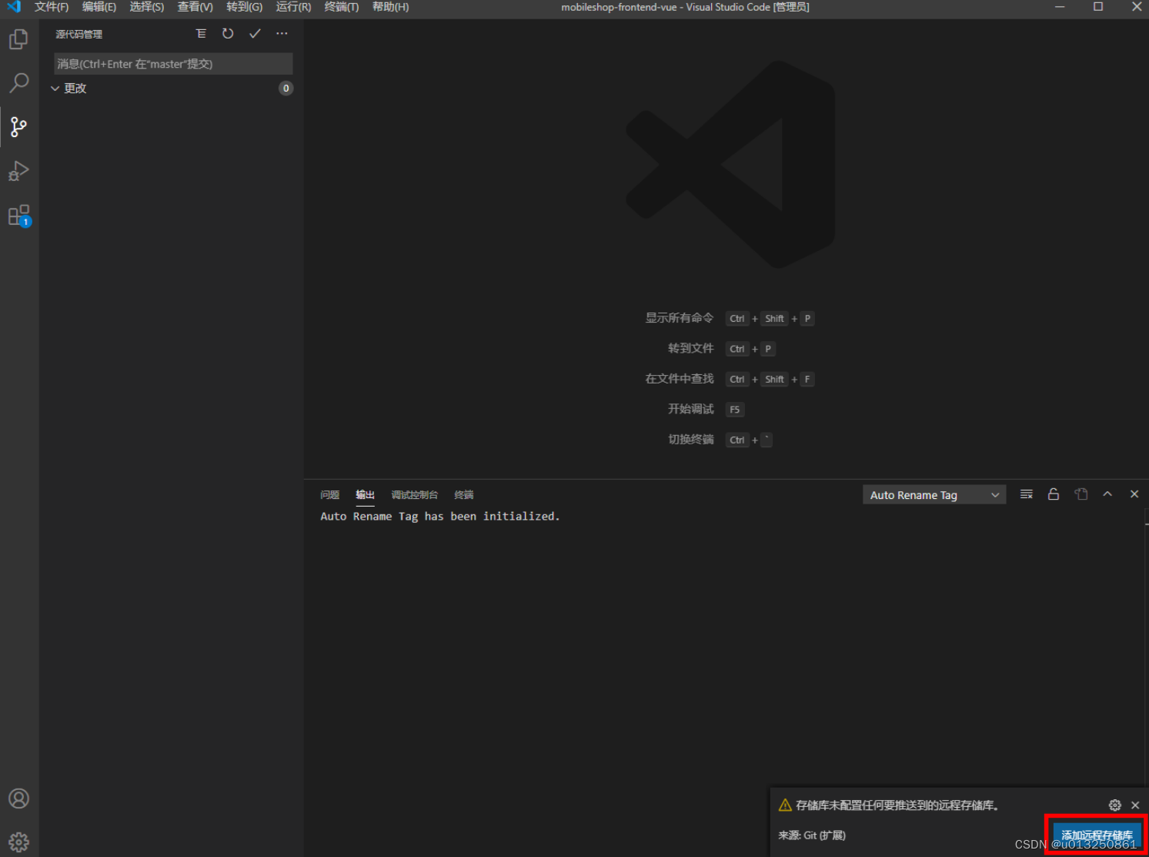
Task: Open the Explorer view in activity bar
Action: 18,38
